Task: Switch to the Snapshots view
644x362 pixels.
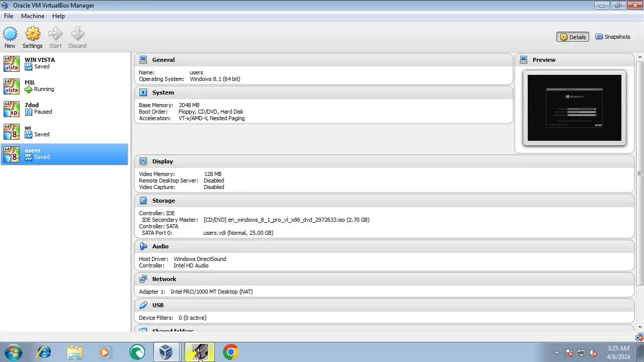Action: pos(612,37)
